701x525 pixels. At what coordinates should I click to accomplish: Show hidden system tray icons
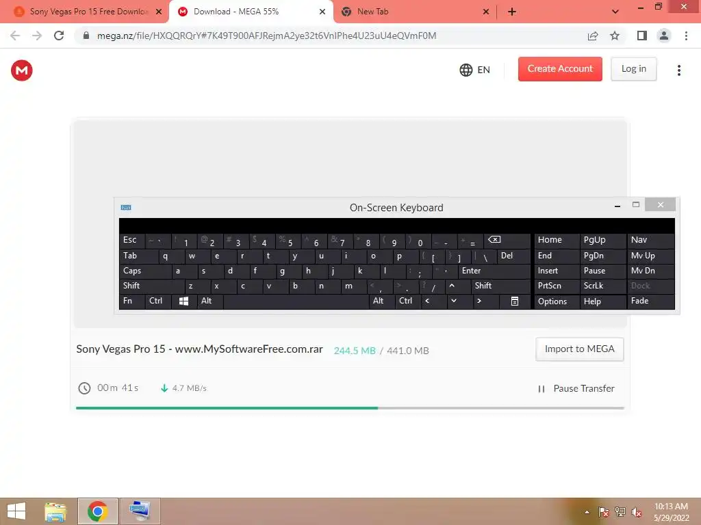[587, 512]
